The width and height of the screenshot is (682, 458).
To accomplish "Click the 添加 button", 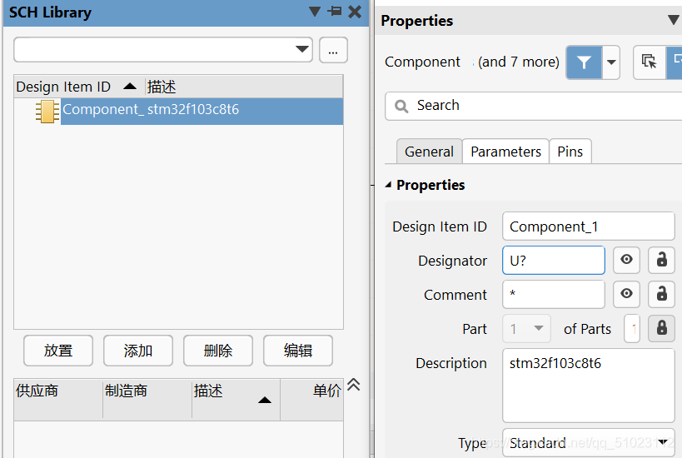I will coord(138,351).
